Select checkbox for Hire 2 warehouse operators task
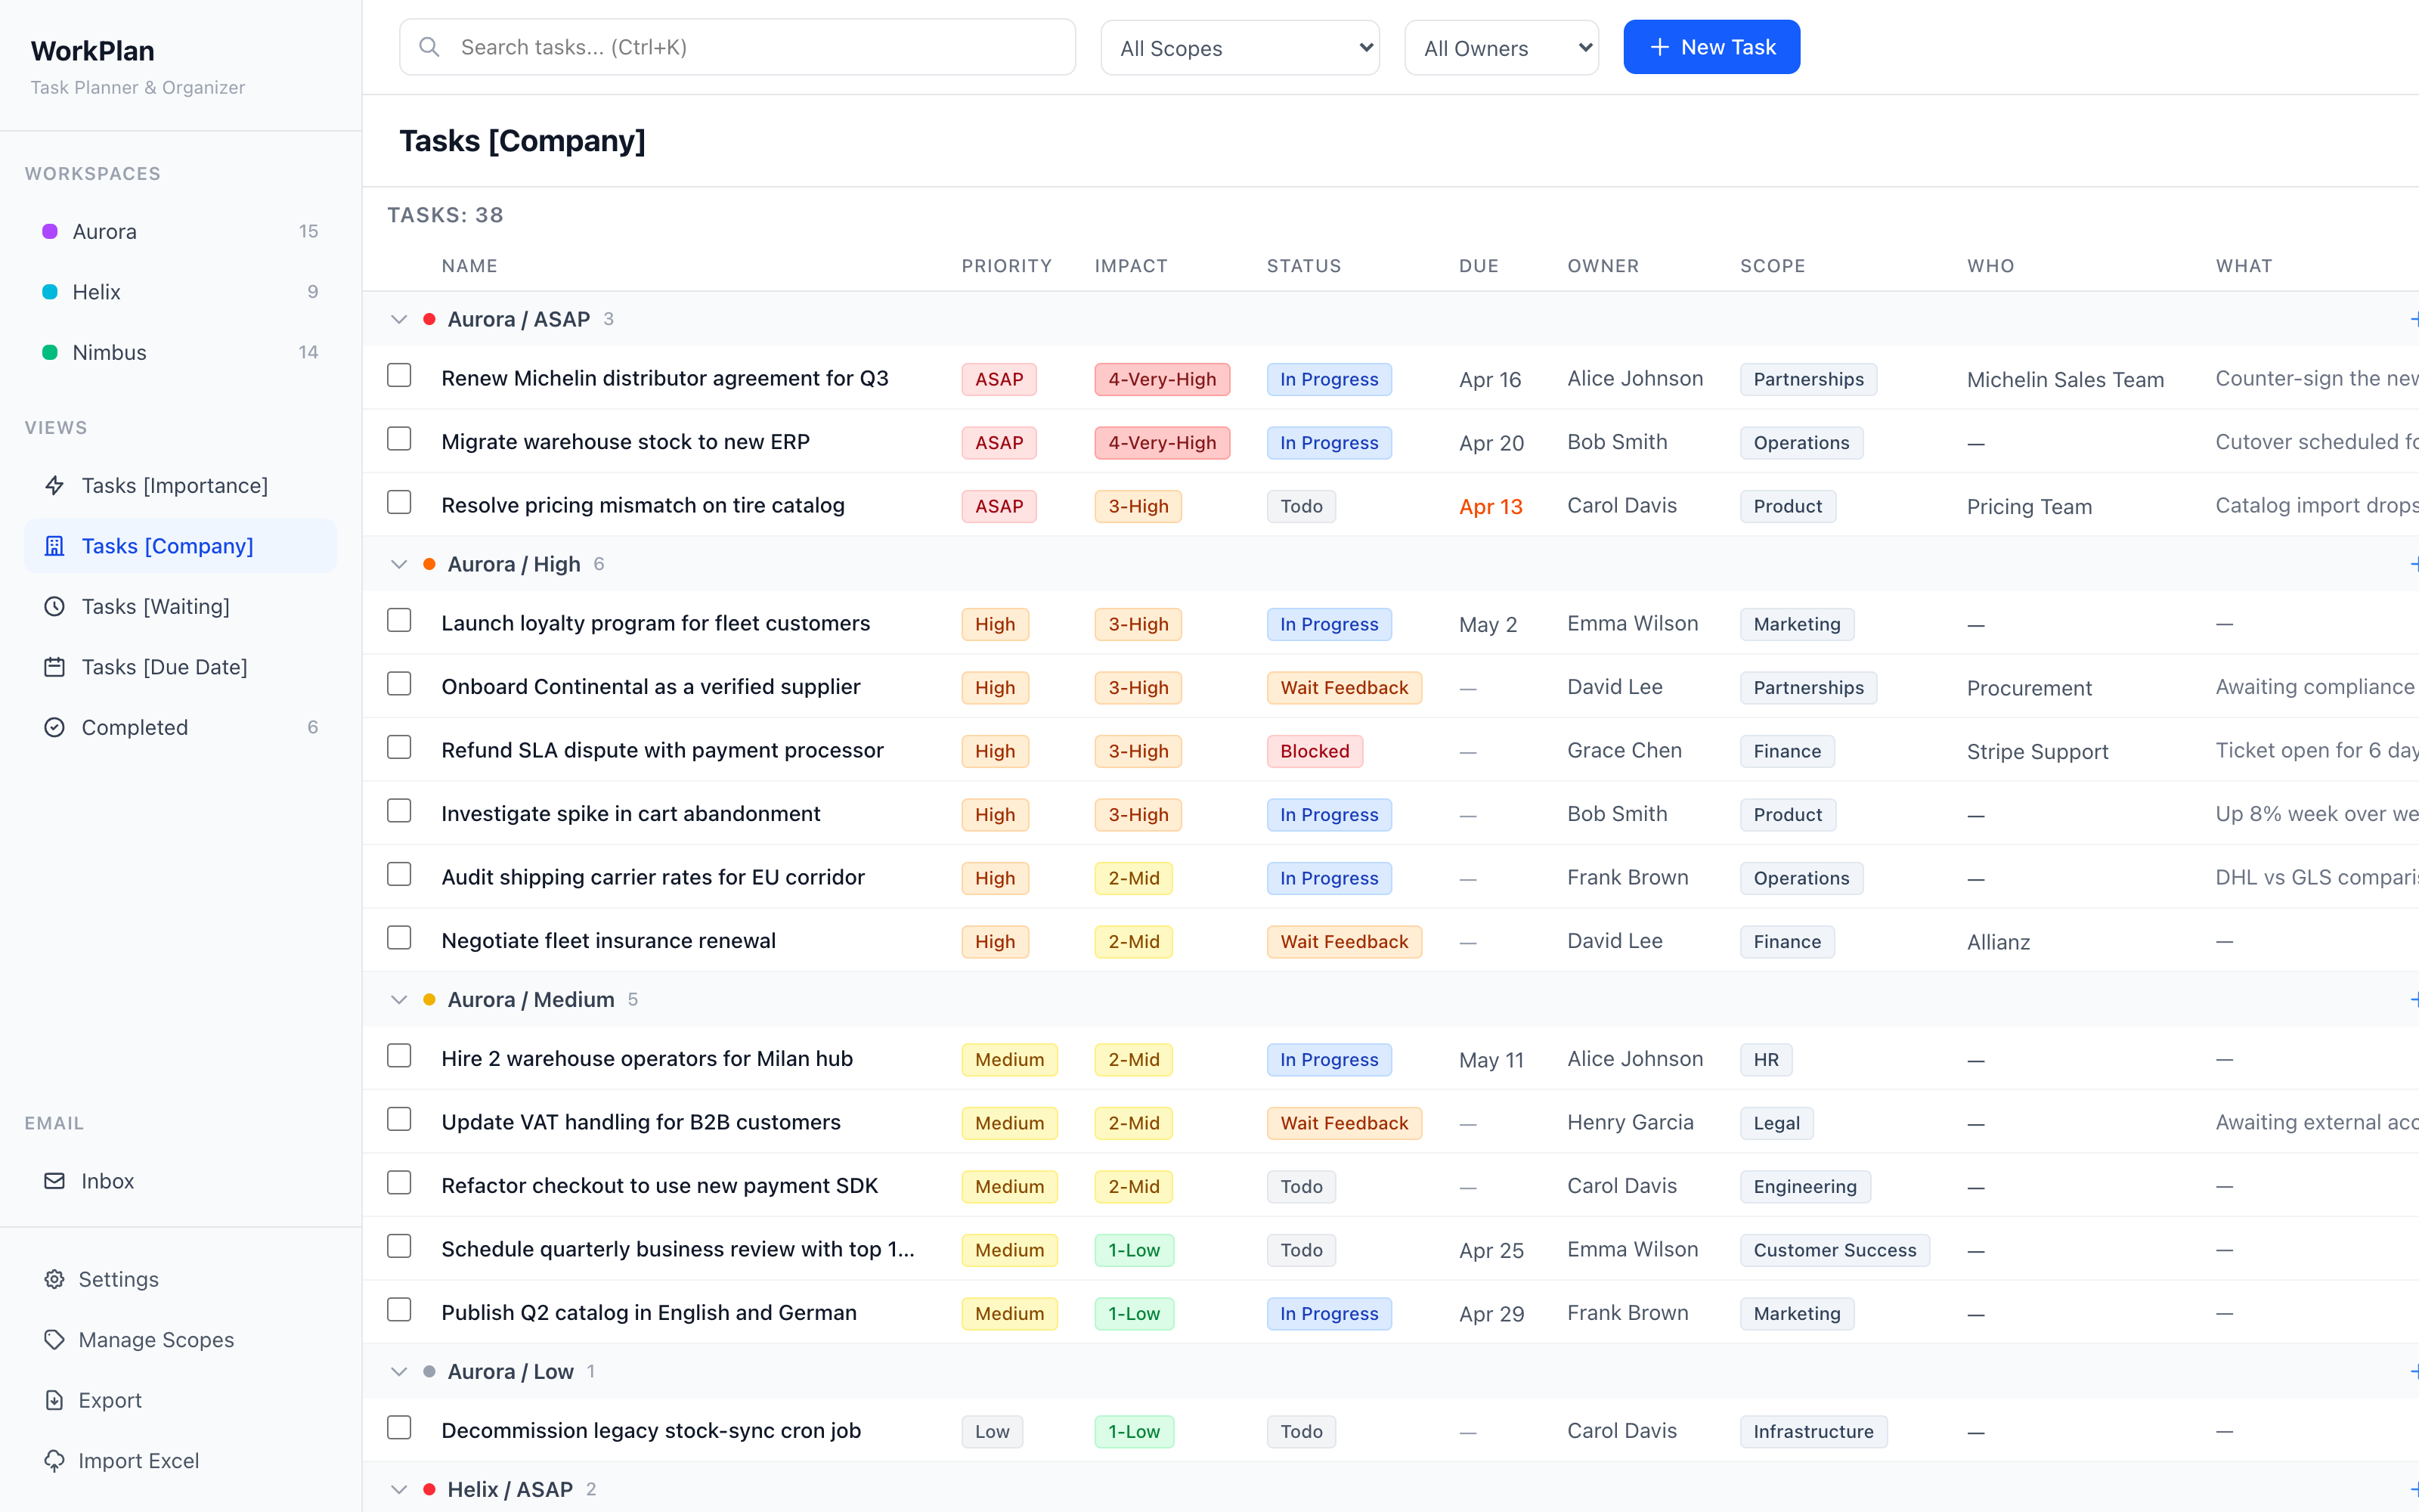Screen dimensions: 2419x1512 point(399,1057)
